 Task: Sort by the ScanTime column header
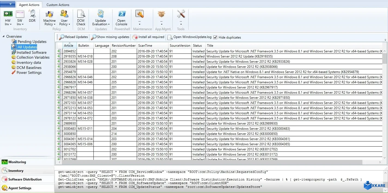pos(152,46)
